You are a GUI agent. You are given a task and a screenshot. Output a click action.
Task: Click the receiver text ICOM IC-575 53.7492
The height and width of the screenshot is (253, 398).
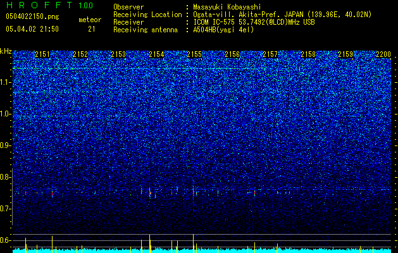(x=254, y=22)
